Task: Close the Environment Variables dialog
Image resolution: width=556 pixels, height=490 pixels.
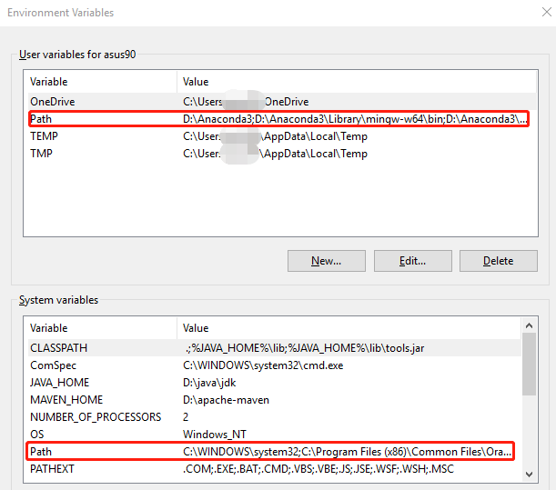Action: [x=546, y=12]
